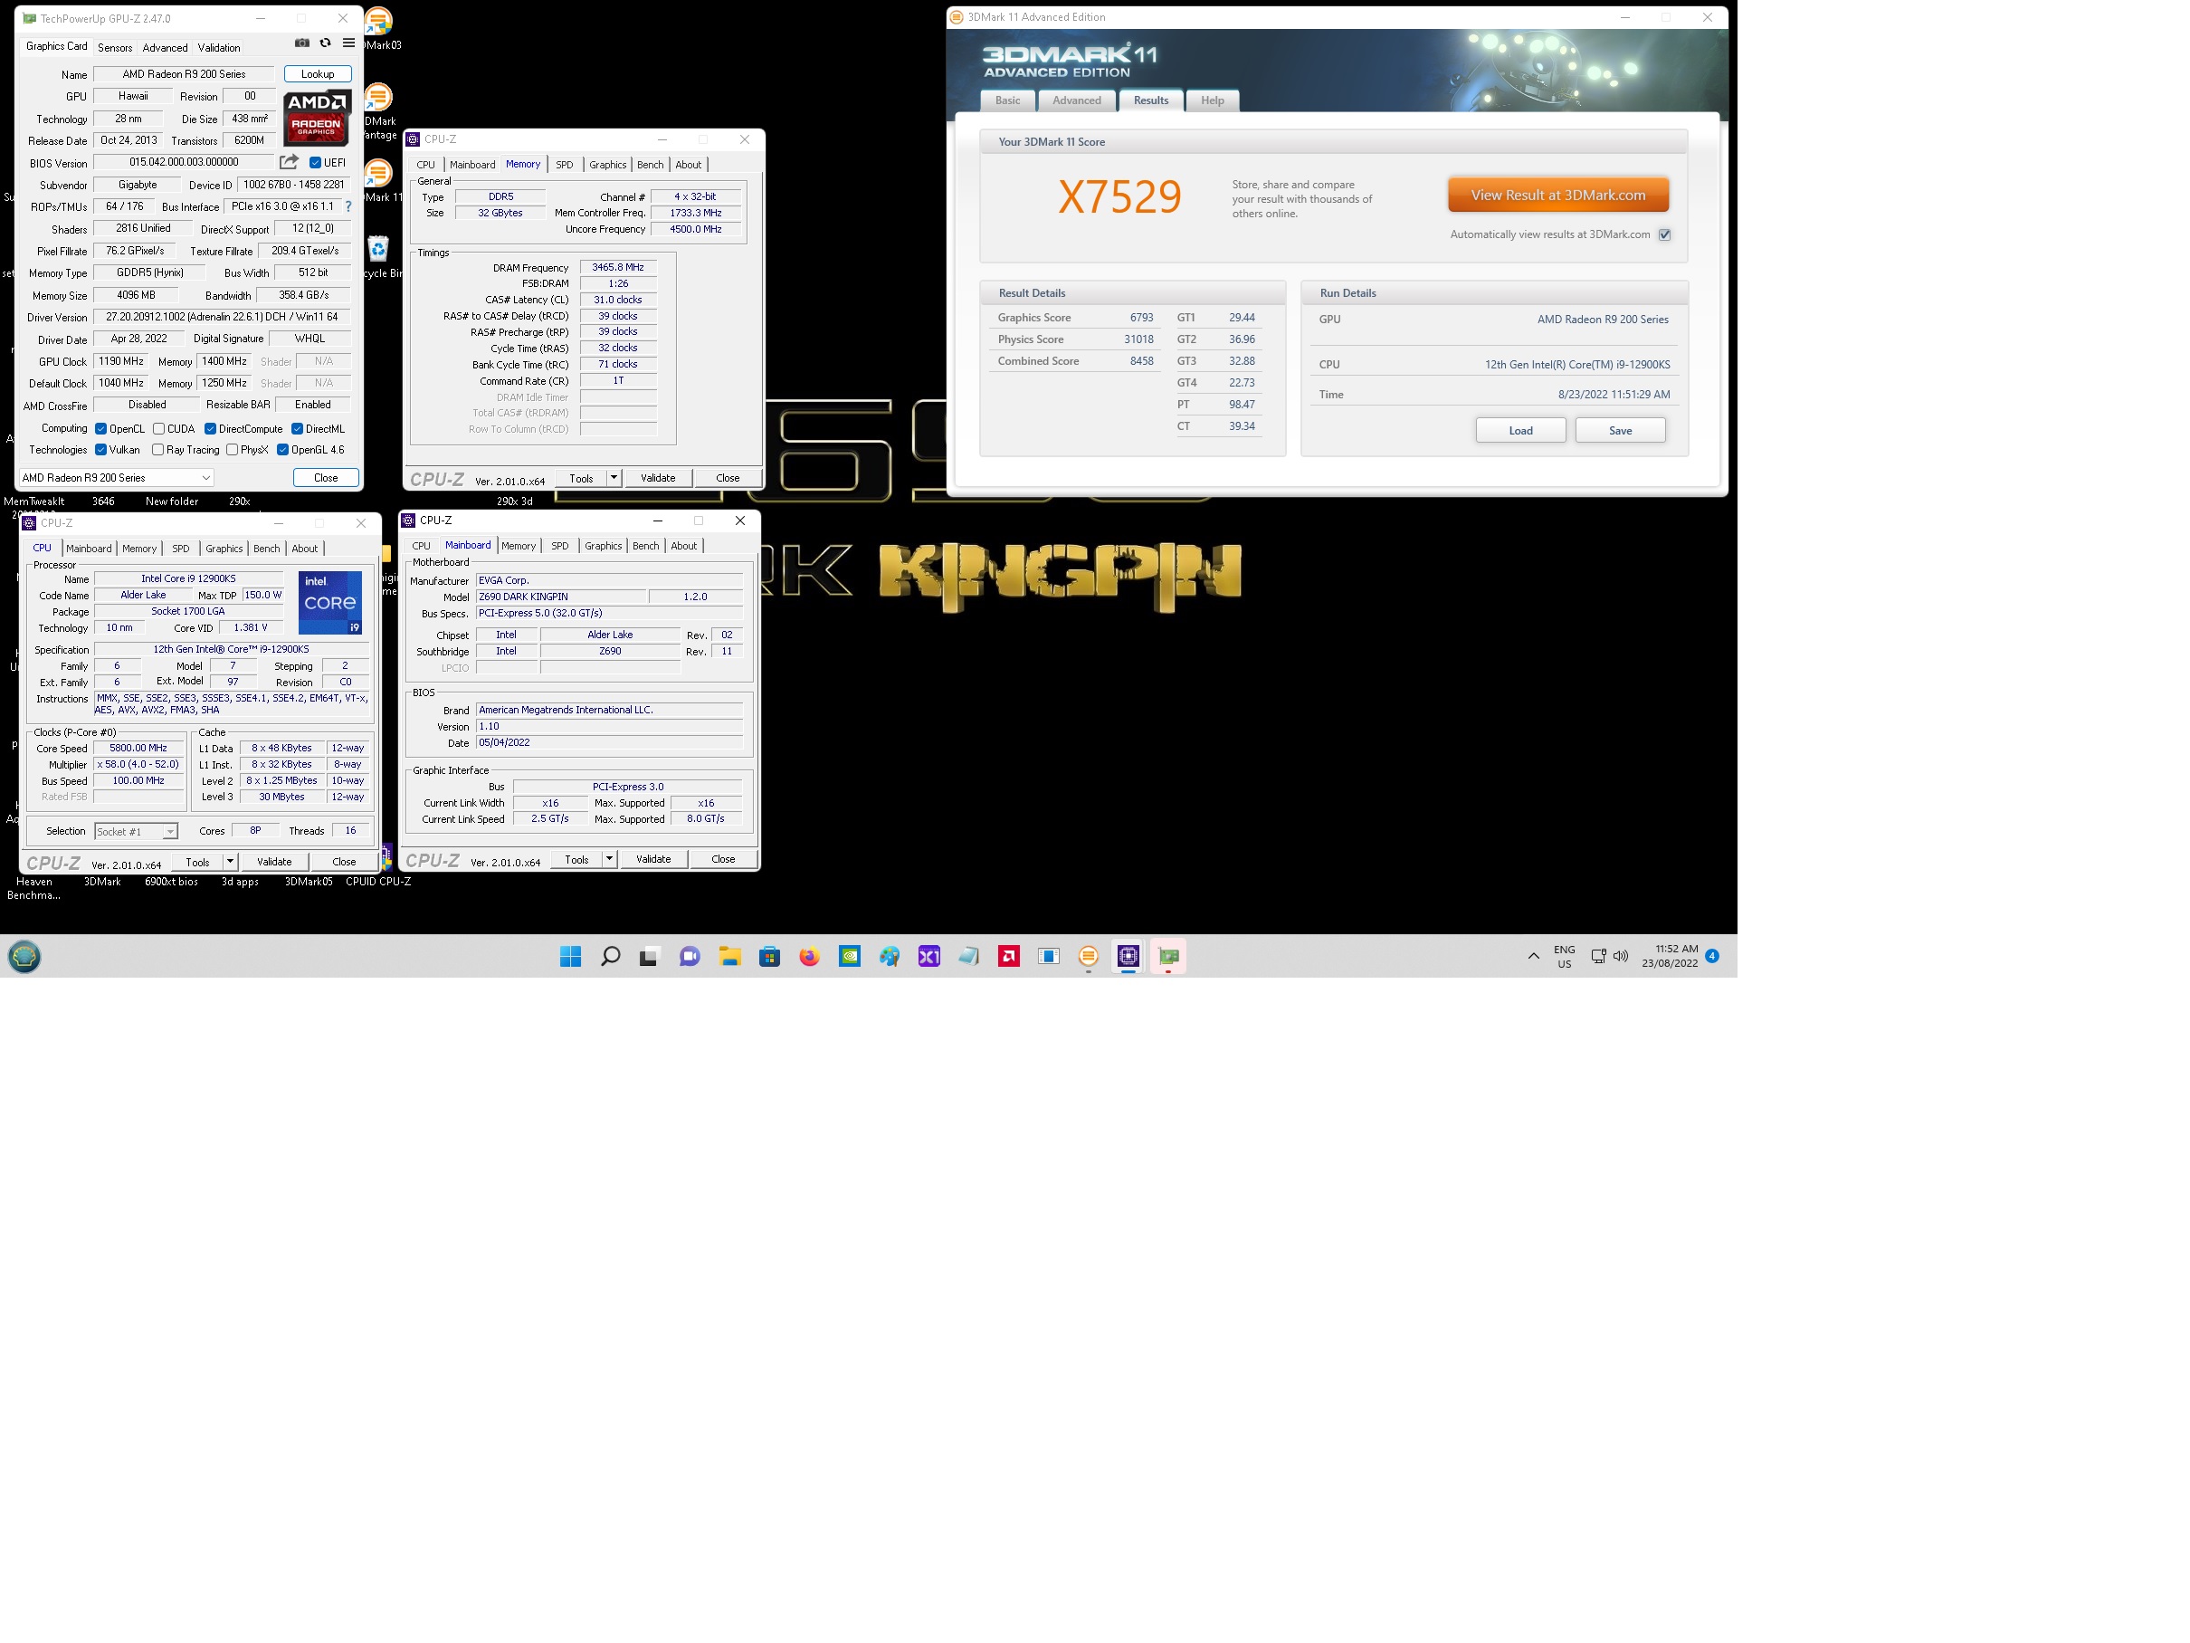Click View Result at 3DMark.com button
The image size is (2190, 1643).
[x=1558, y=196]
